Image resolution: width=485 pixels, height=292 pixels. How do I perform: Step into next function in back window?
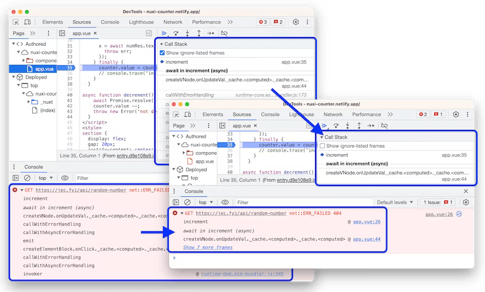coord(187,33)
